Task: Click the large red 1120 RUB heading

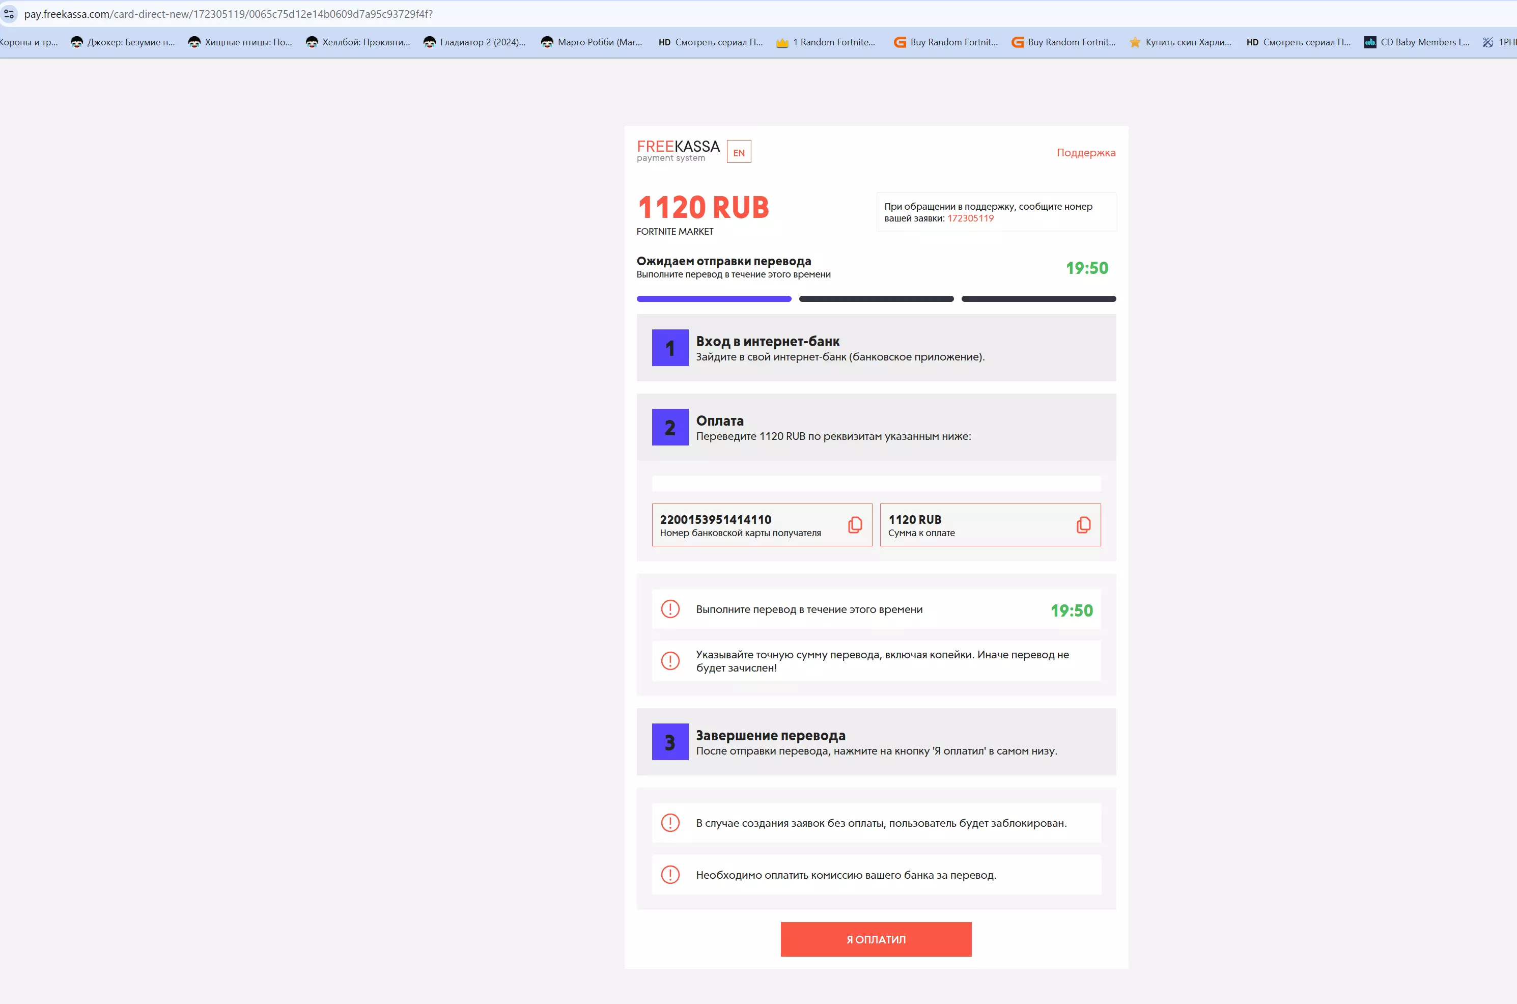Action: (x=703, y=207)
